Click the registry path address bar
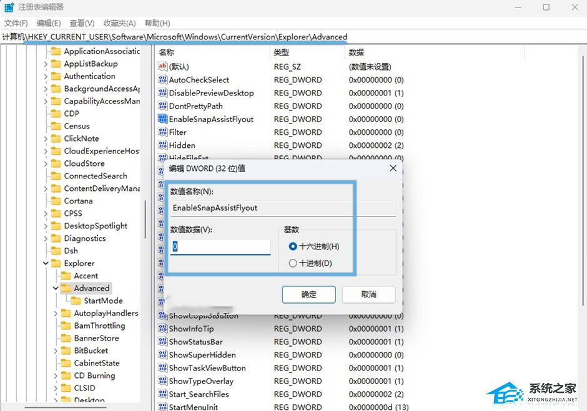 tap(293, 37)
